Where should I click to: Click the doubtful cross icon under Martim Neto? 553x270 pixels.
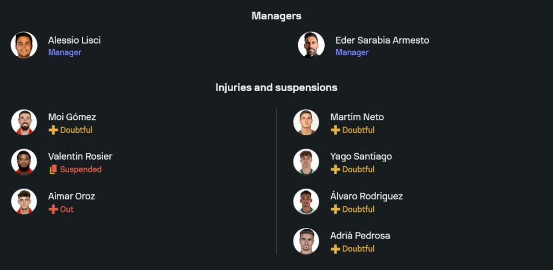coord(335,130)
